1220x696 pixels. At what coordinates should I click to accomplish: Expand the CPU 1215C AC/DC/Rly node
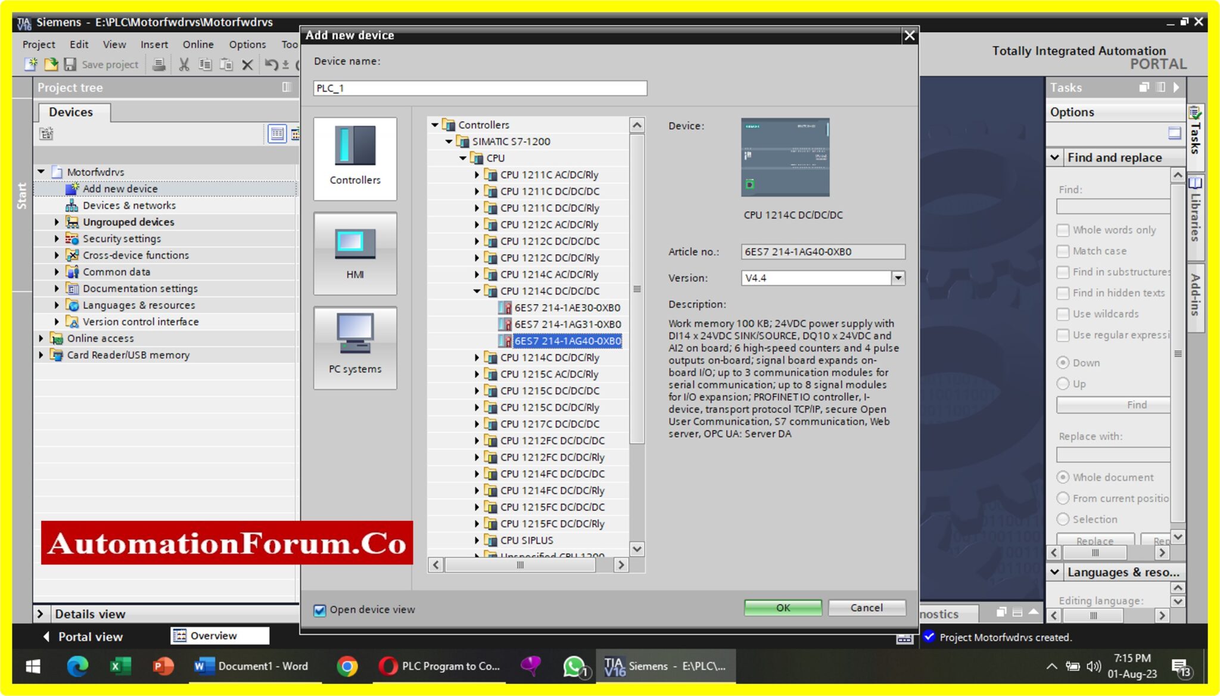click(477, 374)
